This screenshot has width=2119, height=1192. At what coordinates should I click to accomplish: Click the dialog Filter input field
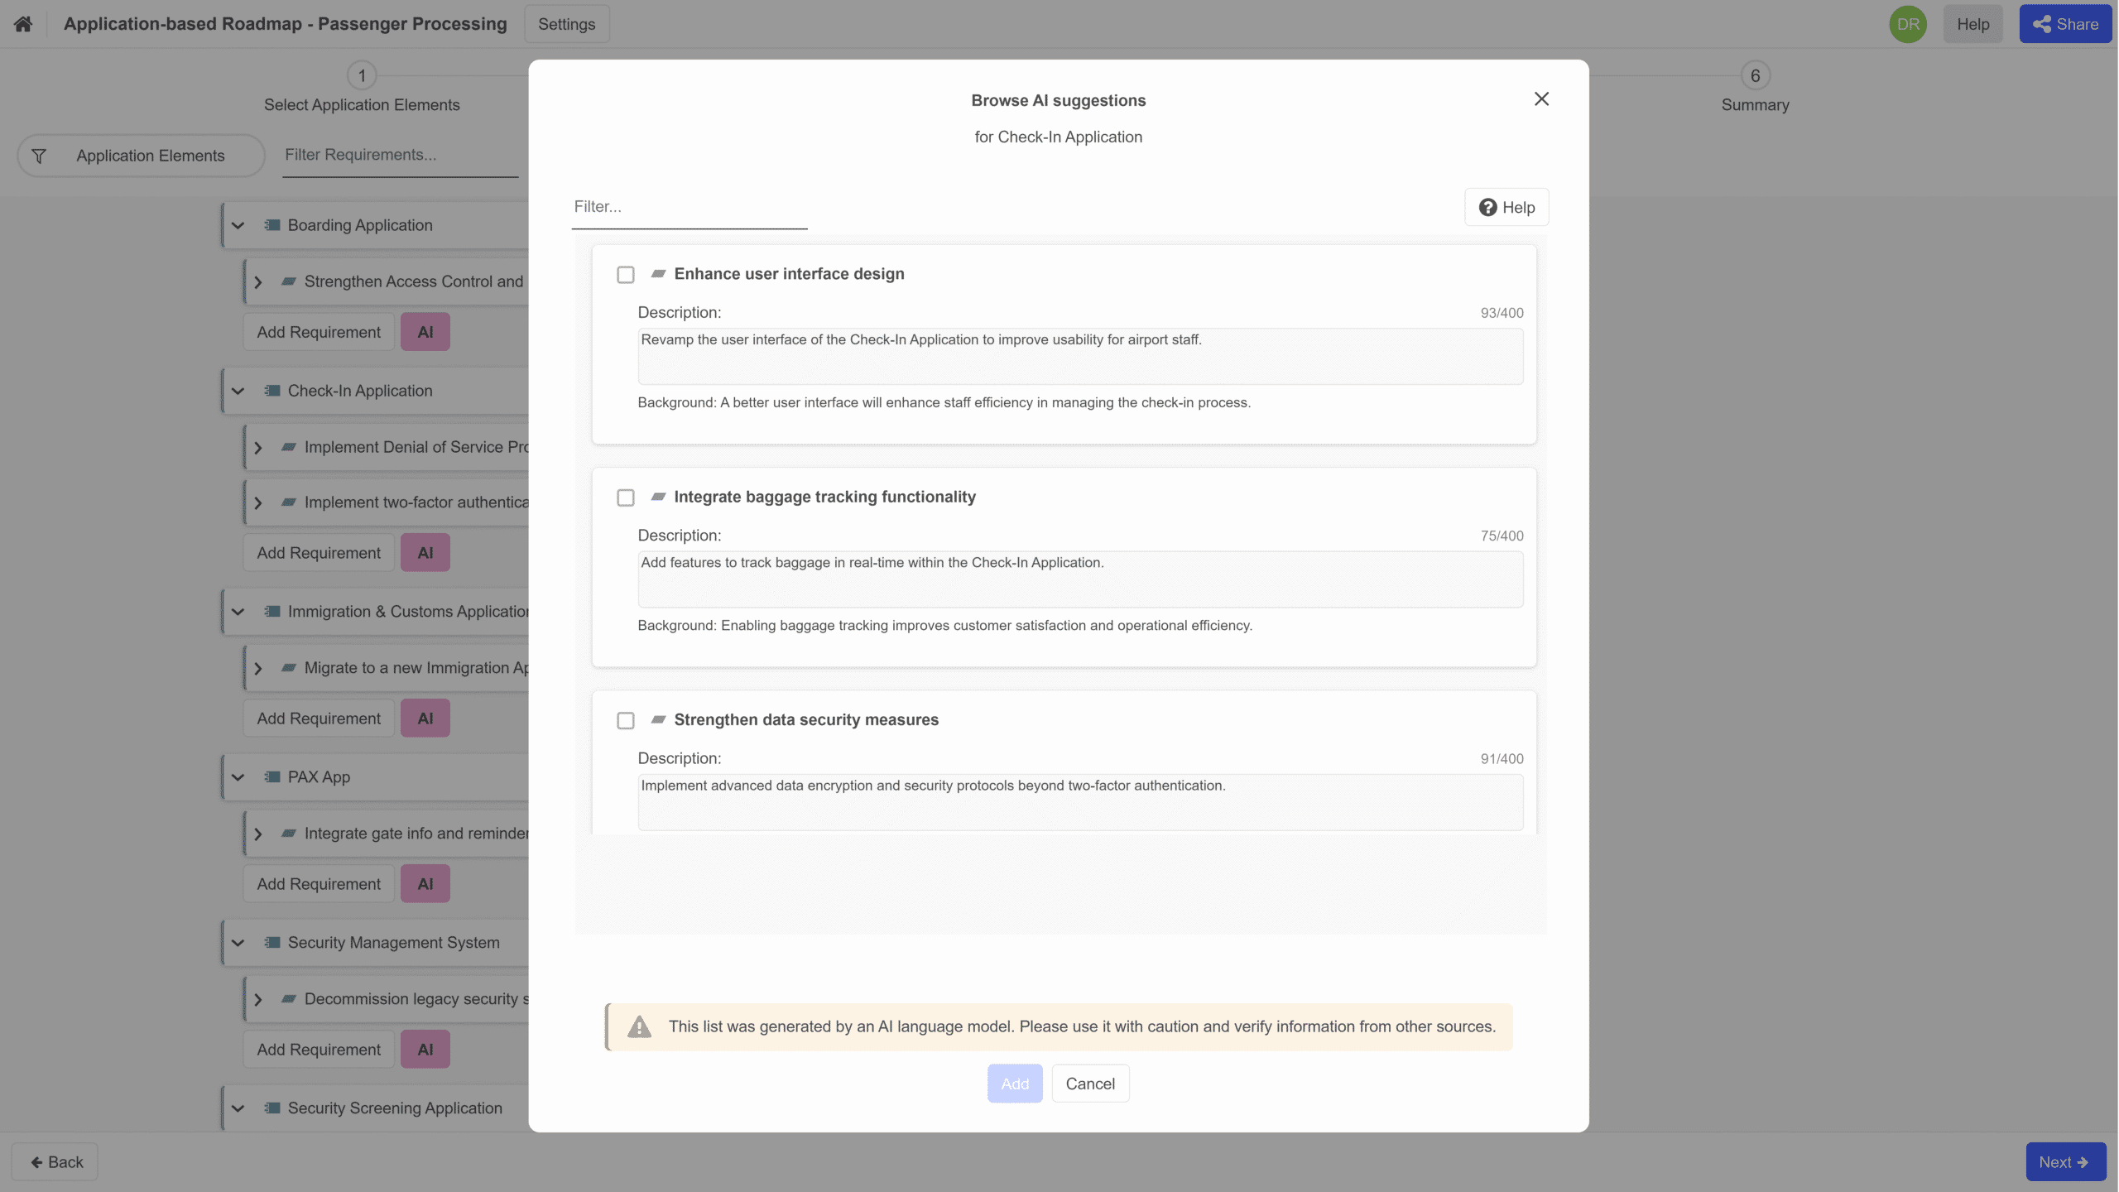689,207
